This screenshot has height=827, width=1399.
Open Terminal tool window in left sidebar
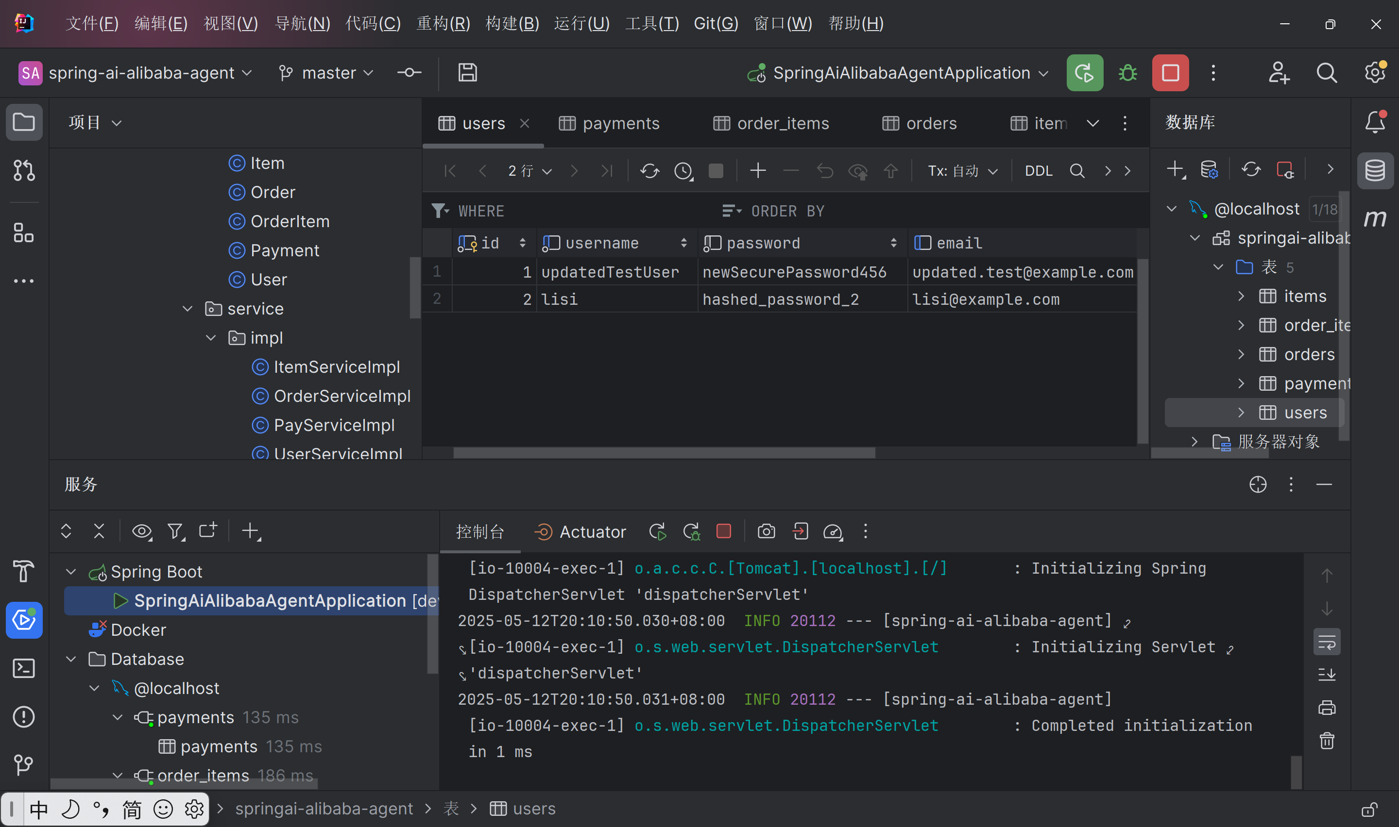[24, 668]
